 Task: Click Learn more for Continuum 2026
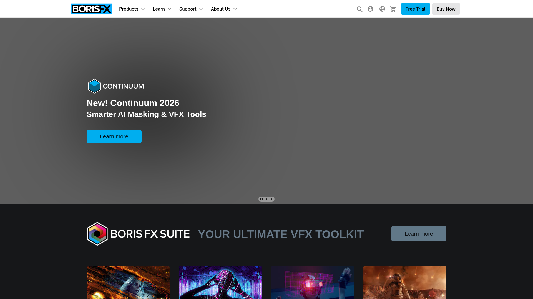pyautogui.click(x=114, y=136)
